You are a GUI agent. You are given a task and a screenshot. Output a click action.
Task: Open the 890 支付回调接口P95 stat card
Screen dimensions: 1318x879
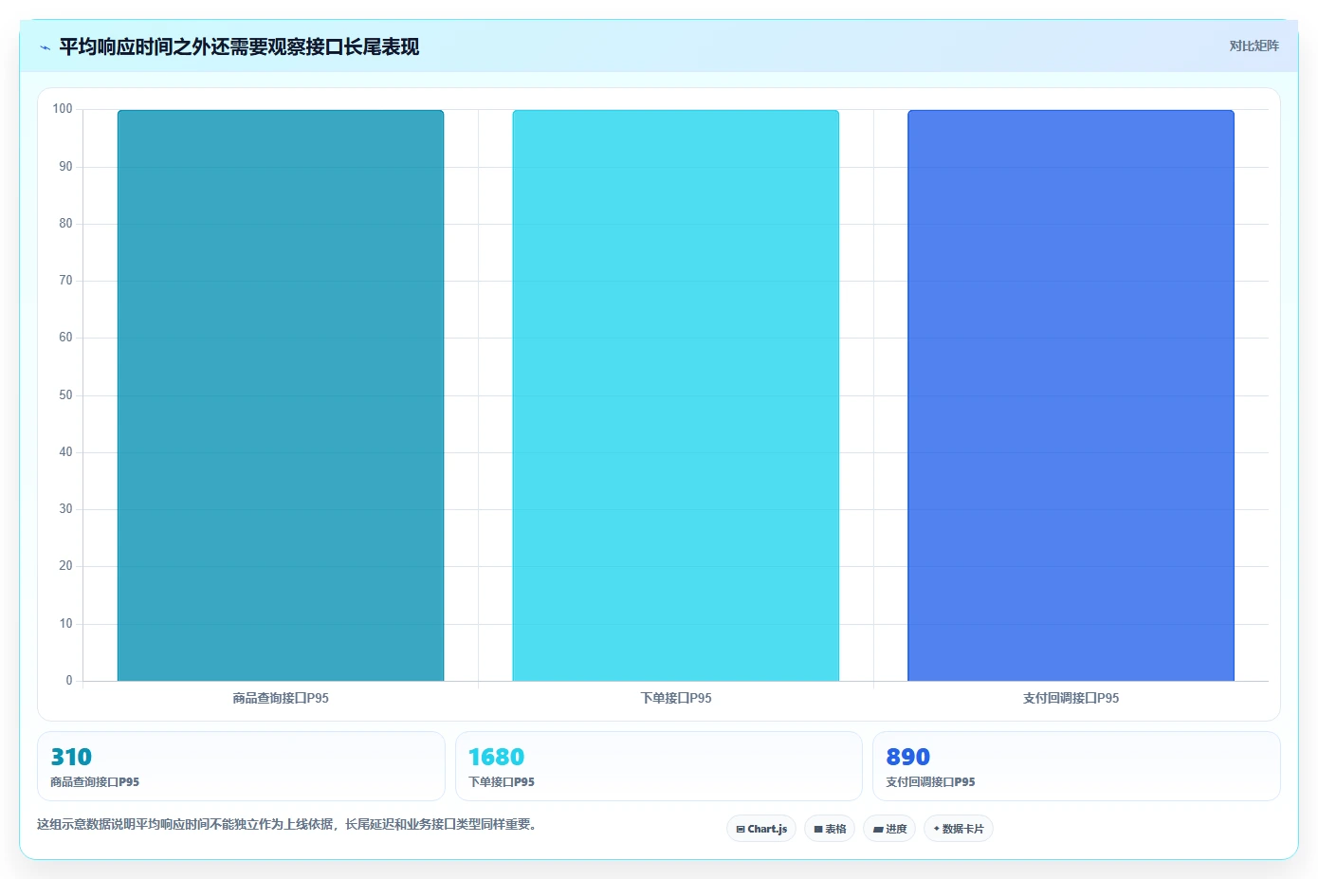point(1076,766)
